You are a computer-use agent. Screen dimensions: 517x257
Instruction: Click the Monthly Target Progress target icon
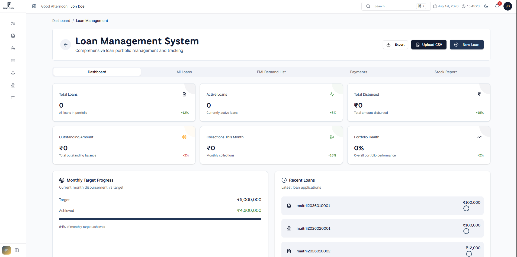[x=62, y=180]
